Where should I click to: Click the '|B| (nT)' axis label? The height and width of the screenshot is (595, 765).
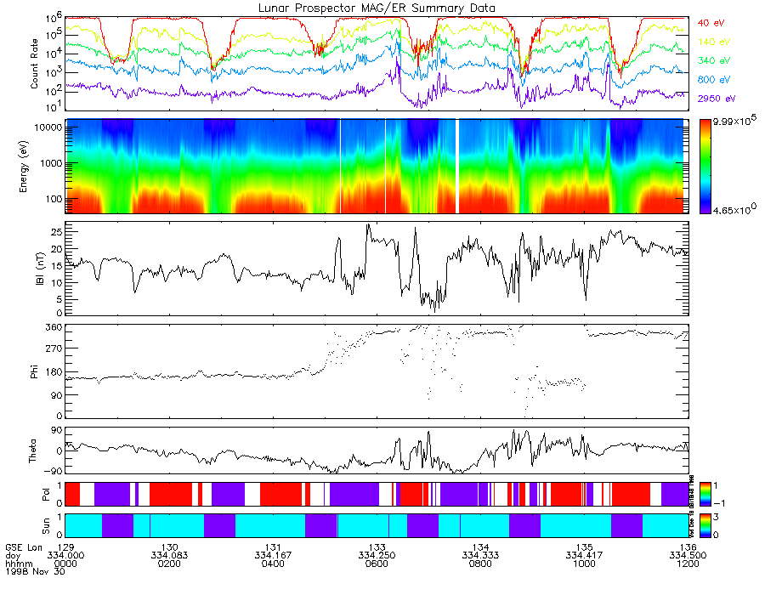coord(41,269)
